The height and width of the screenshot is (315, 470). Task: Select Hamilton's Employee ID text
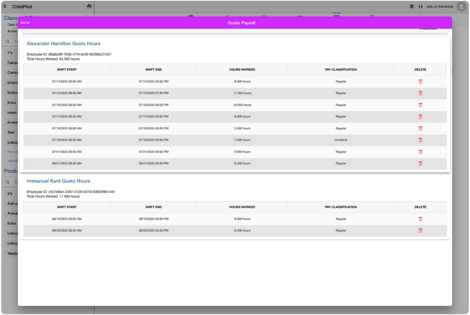[x=69, y=54]
